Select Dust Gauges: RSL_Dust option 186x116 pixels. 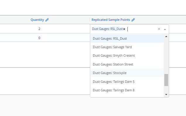127,38
